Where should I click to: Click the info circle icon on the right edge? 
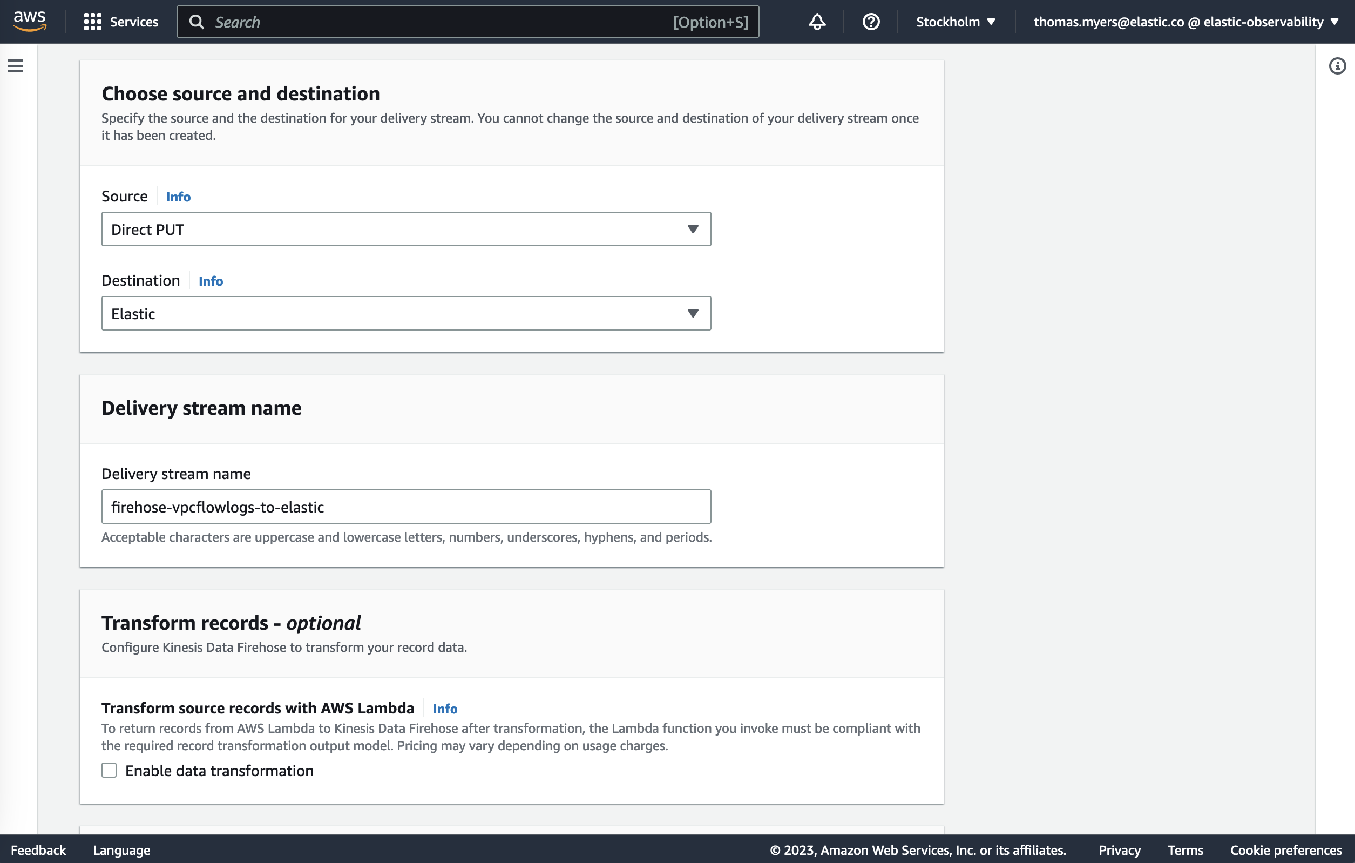coord(1337,65)
